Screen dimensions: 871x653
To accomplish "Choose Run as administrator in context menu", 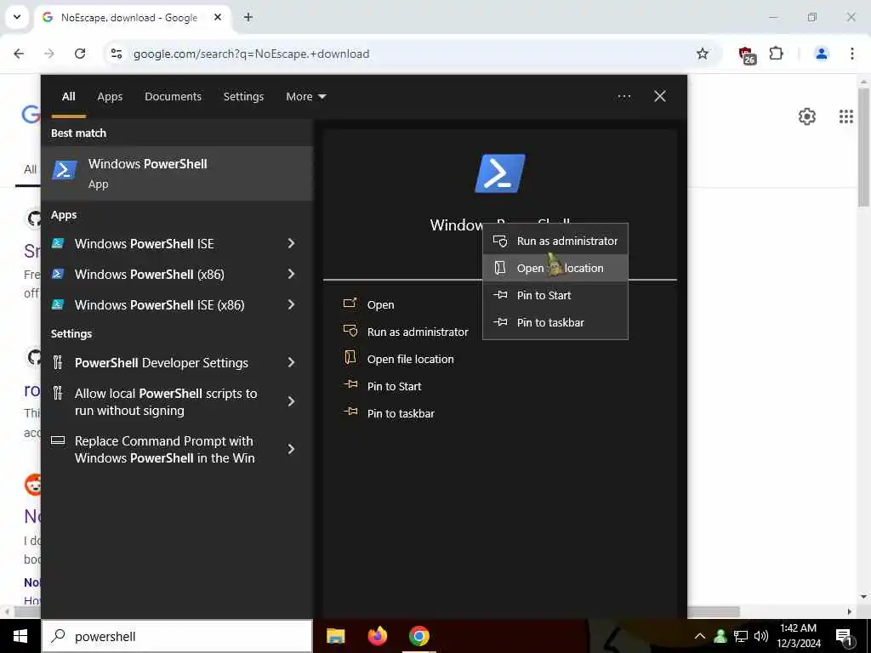I will click(555, 241).
